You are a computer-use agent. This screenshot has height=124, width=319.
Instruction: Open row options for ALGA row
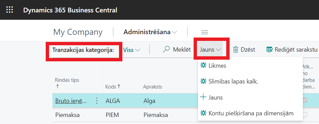click(97, 101)
